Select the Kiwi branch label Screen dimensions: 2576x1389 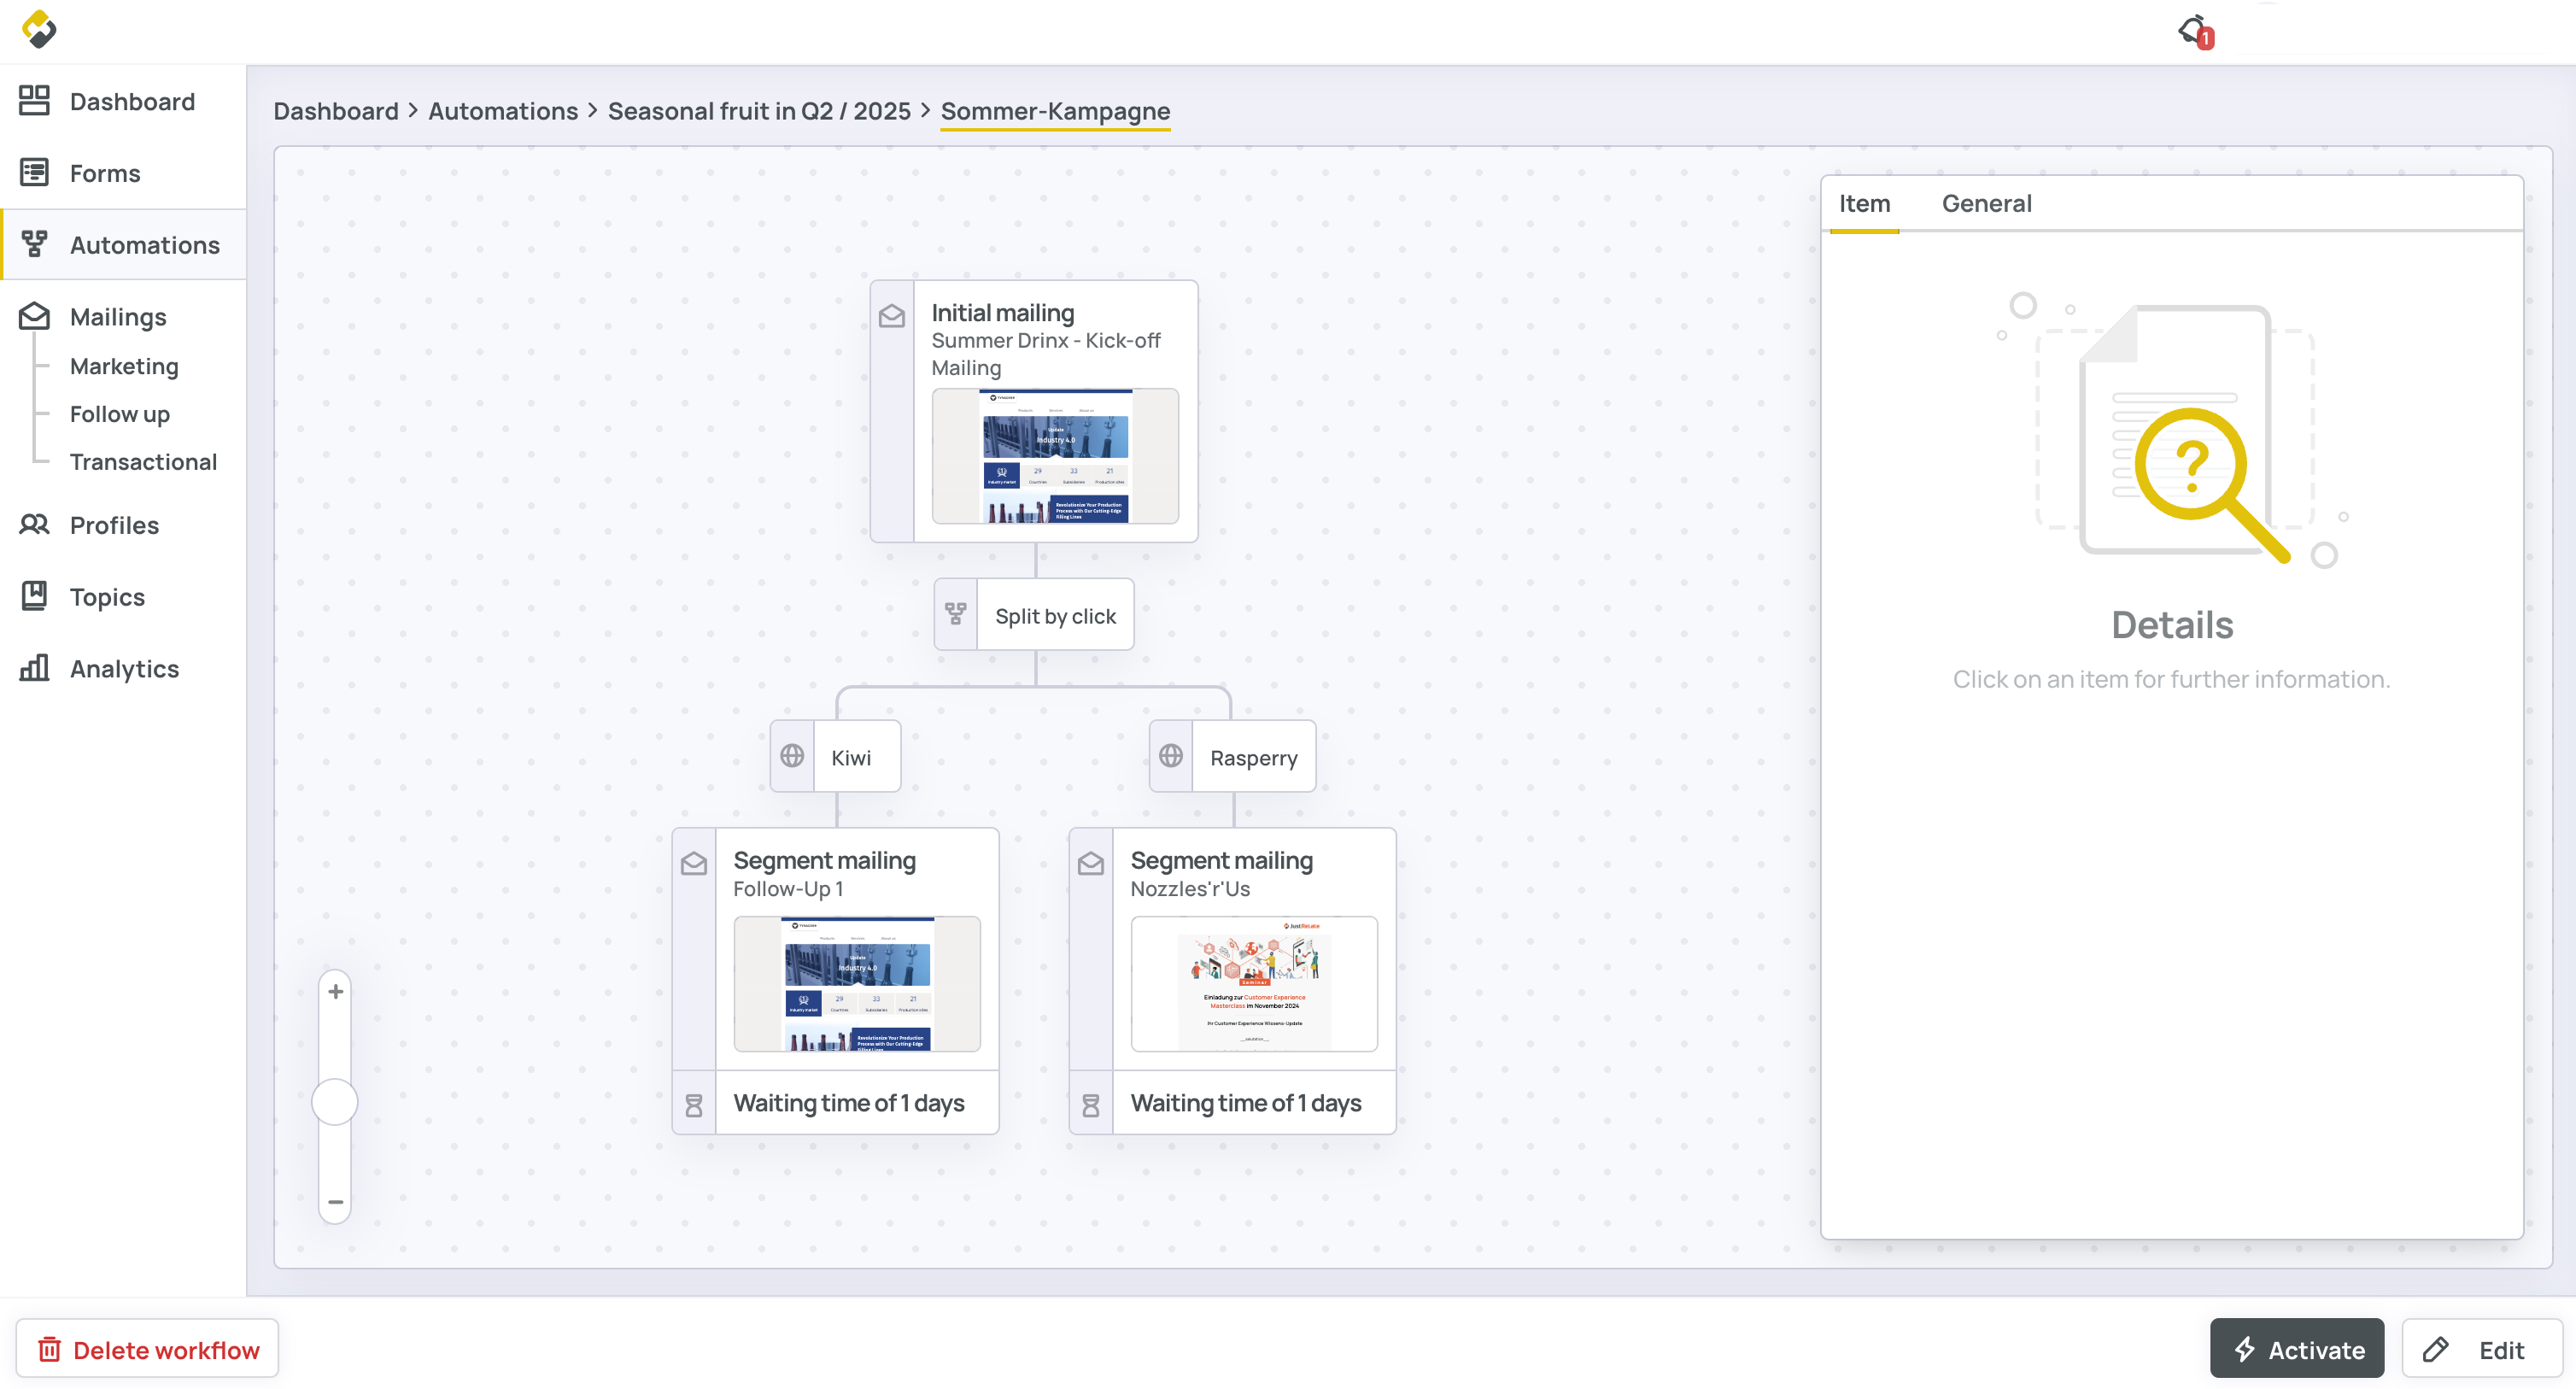(x=851, y=758)
